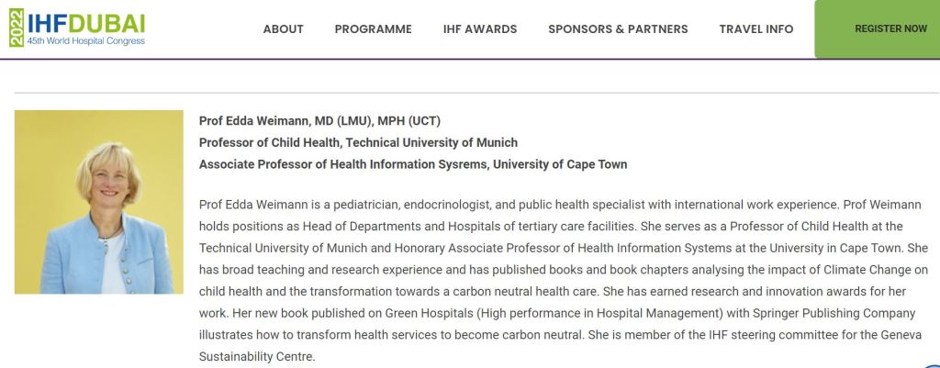940x368 pixels.
Task: Click the 45th World Hospital Congress tagline
Action: click(86, 41)
